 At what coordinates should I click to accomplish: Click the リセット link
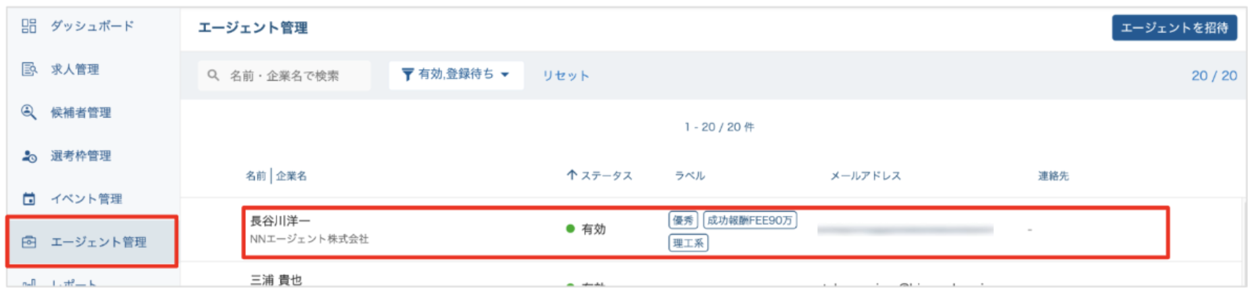pyautogui.click(x=565, y=76)
